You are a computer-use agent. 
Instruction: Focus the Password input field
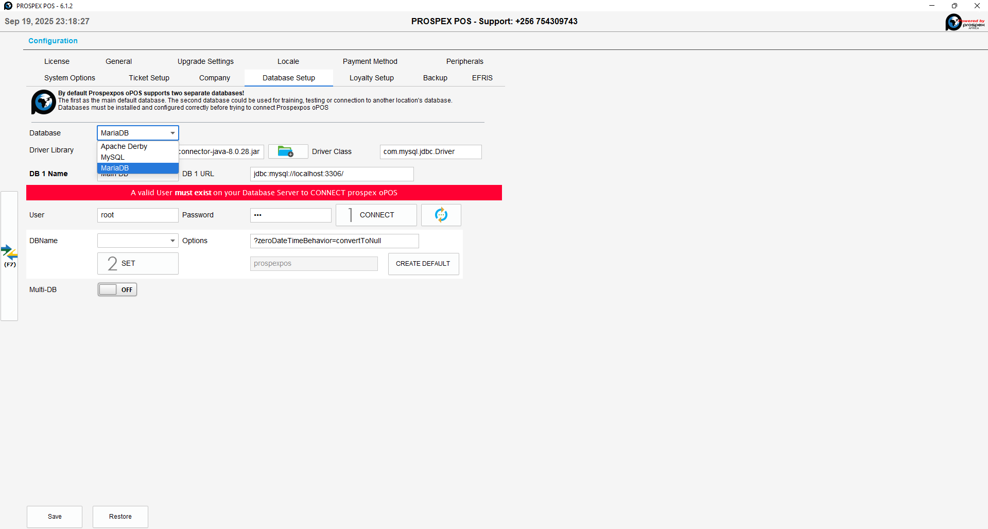pyautogui.click(x=290, y=215)
